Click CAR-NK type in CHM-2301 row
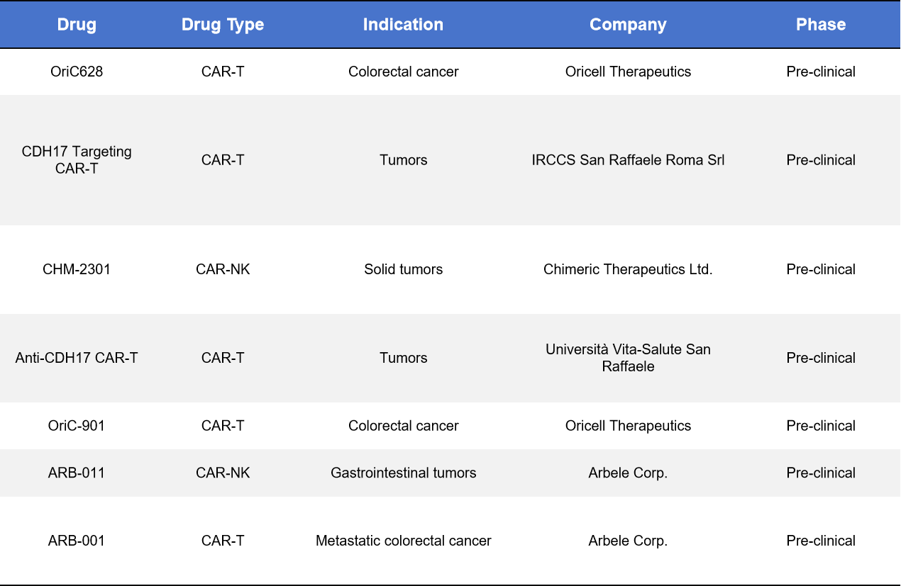The height and width of the screenshot is (586, 901). pyautogui.click(x=223, y=269)
